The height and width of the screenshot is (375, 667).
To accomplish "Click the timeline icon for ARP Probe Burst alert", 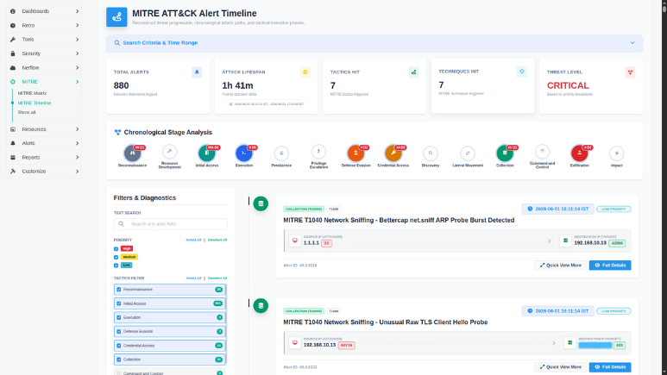I will tap(261, 203).
